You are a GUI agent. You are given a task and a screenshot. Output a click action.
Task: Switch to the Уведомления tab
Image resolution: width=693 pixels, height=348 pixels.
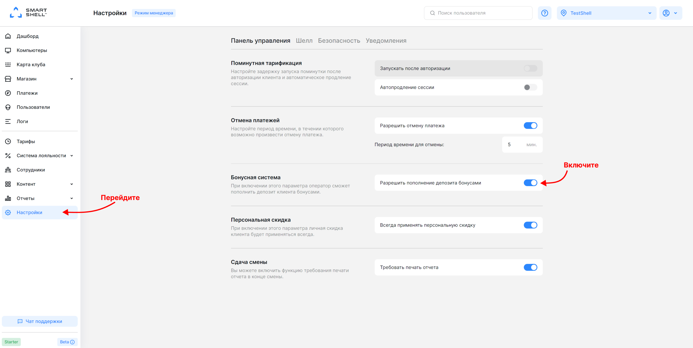point(386,41)
